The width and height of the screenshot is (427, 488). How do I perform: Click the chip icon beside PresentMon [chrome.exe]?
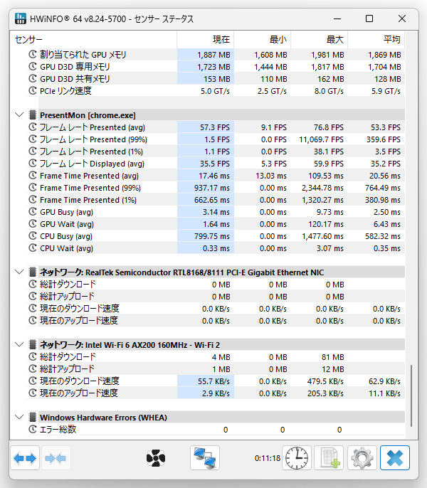33,115
